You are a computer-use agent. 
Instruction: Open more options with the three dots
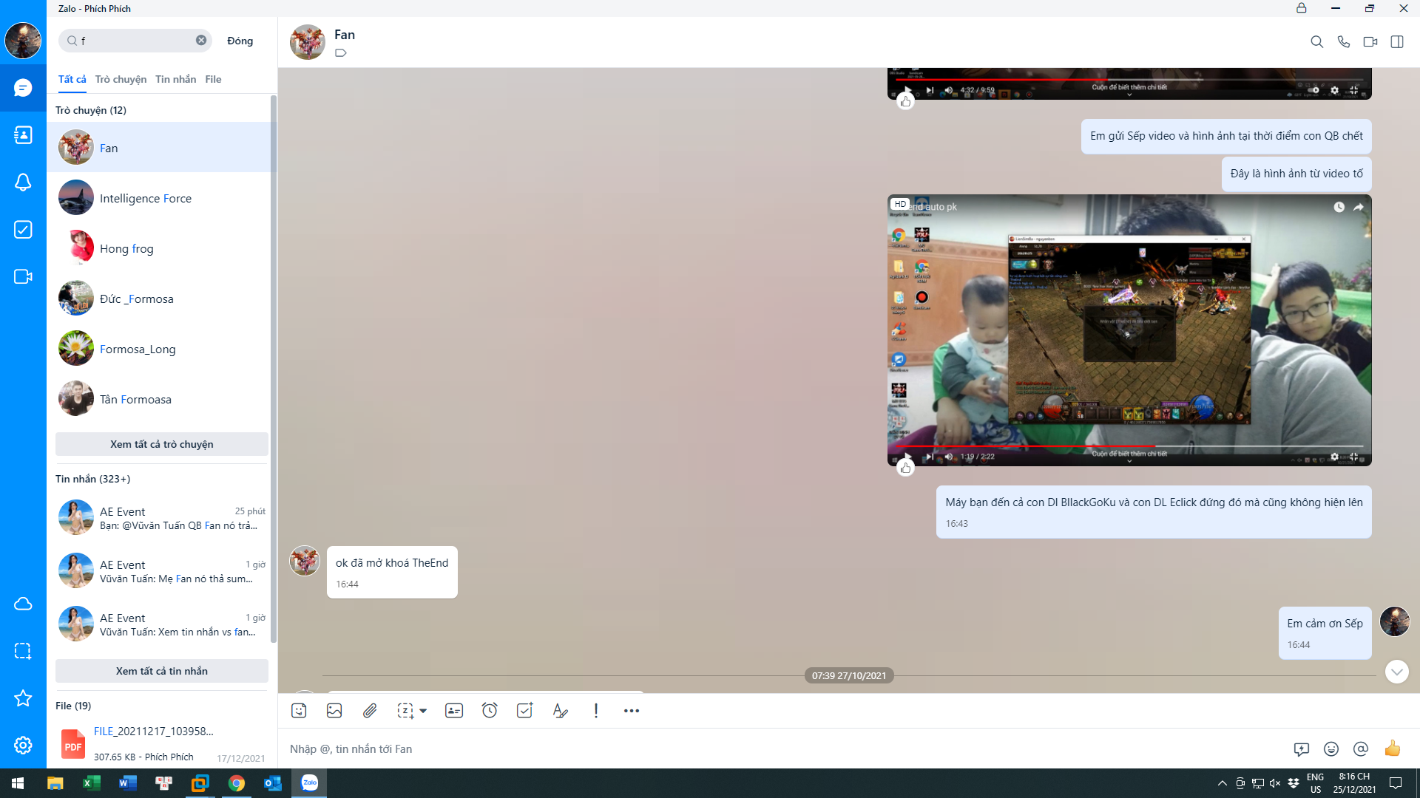click(631, 711)
